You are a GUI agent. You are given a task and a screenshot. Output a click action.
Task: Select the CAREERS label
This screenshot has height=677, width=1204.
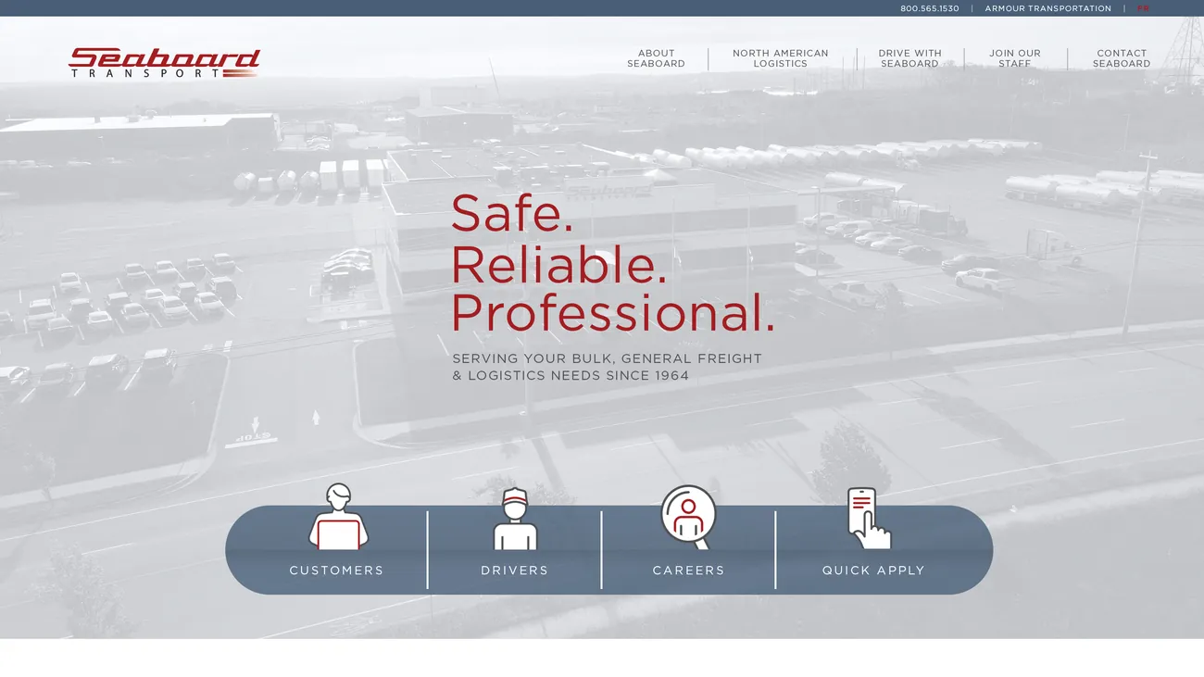[688, 570]
